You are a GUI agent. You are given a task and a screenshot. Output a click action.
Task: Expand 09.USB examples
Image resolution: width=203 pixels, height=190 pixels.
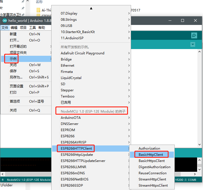(x=91, y=26)
